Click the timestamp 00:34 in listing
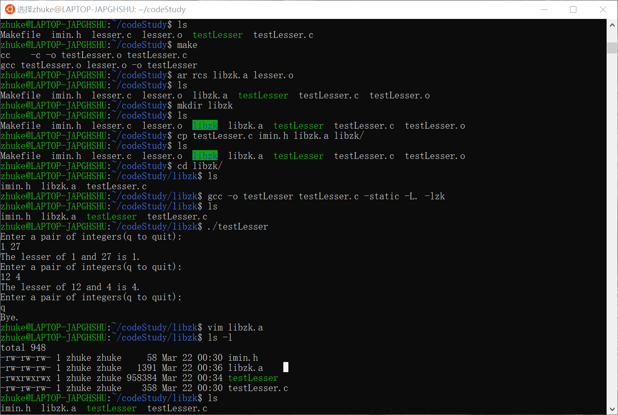Viewport: 618px width, 415px height. pyautogui.click(x=210, y=378)
